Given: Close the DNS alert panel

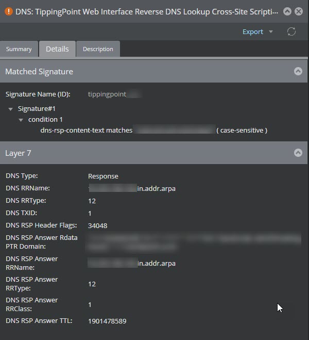Looking at the screenshot, I should (x=299, y=11).
